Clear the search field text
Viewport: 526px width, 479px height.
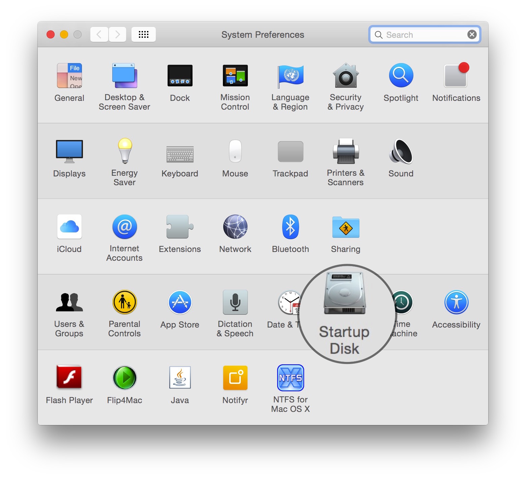click(471, 34)
